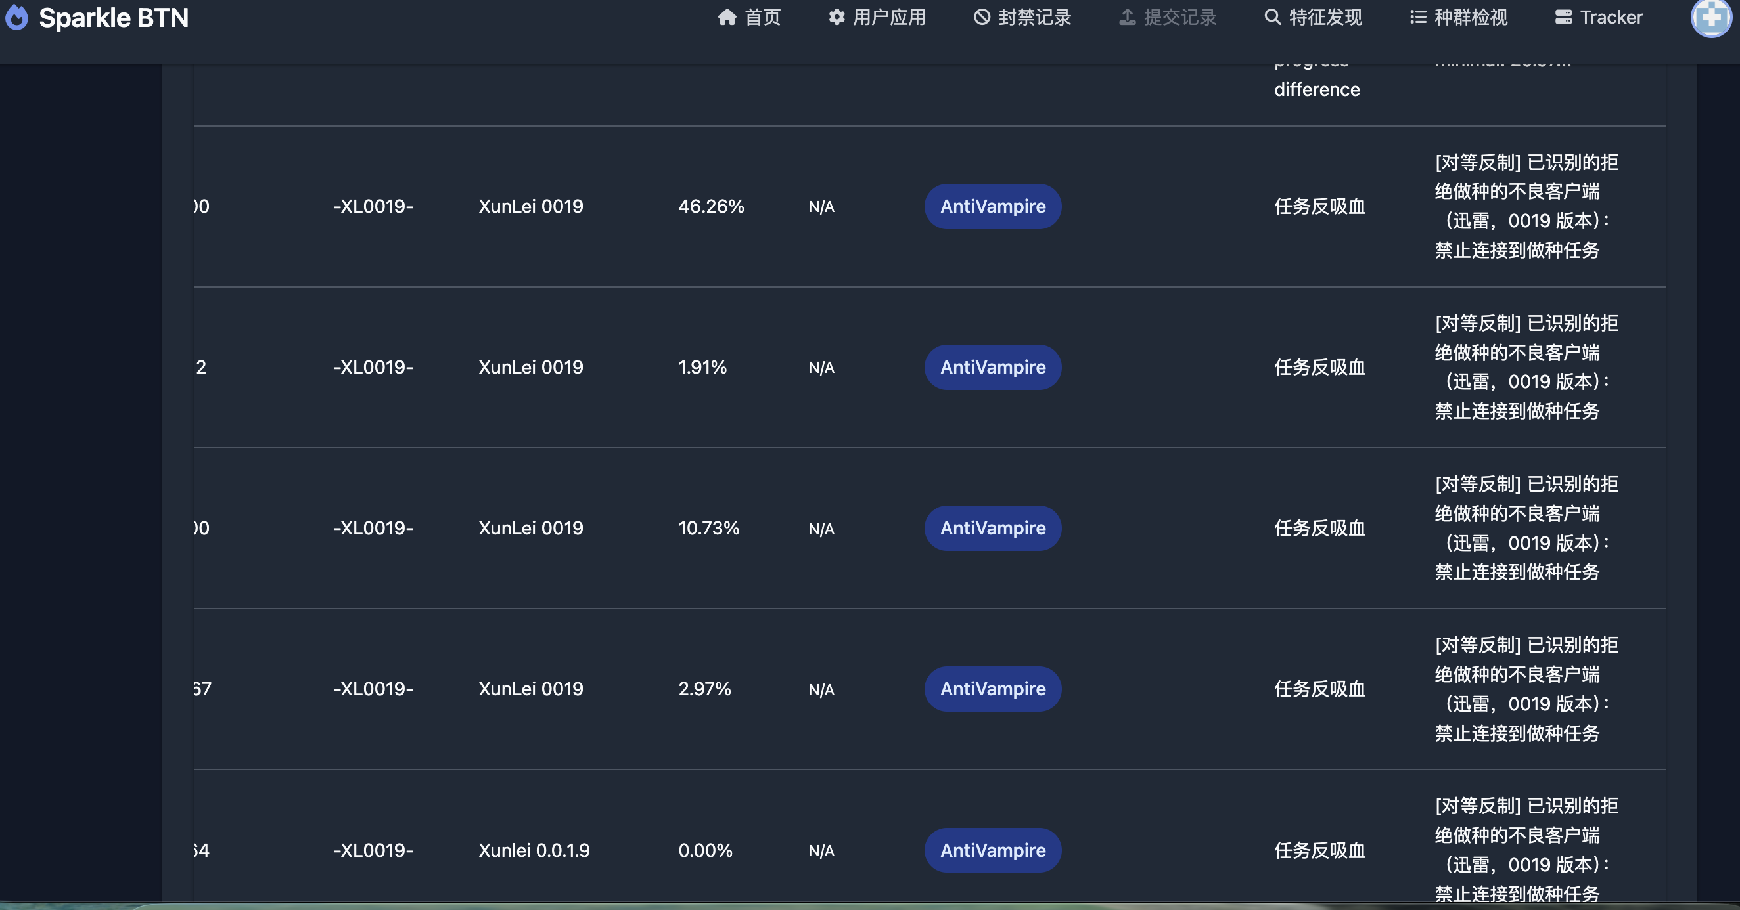Click AntiVampire badge in 46.26% row
Image resolution: width=1740 pixels, height=910 pixels.
(993, 207)
